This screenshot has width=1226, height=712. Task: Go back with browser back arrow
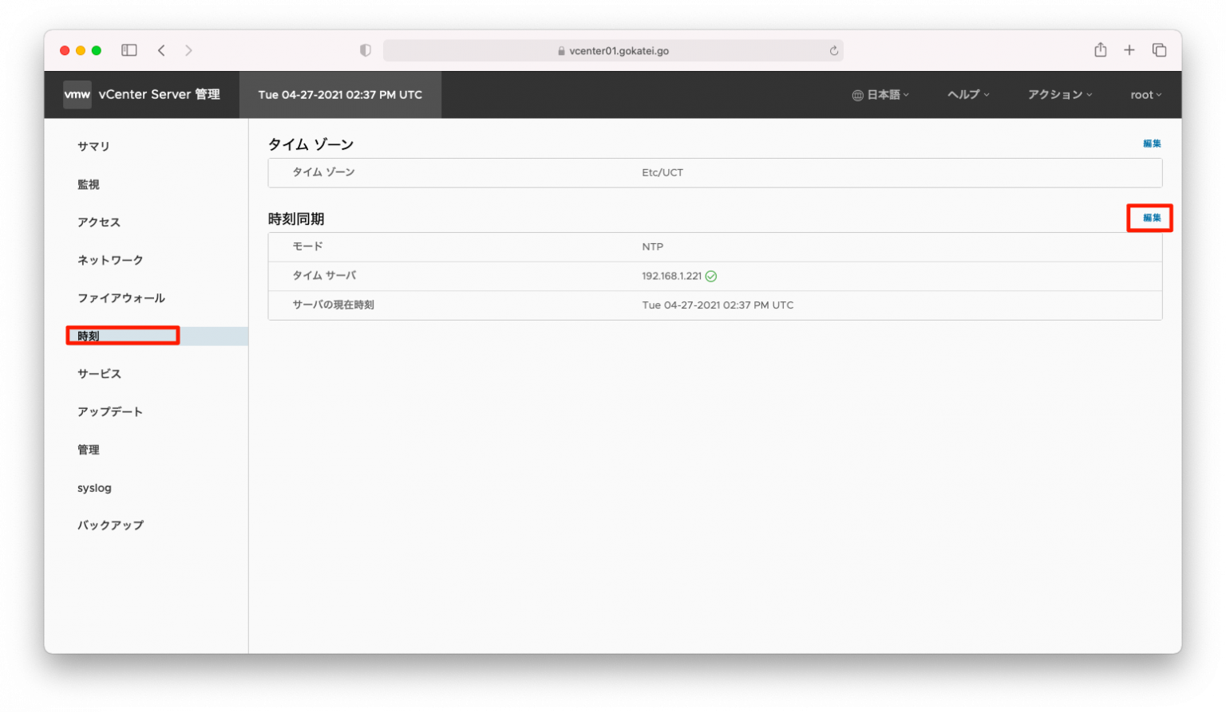(161, 50)
